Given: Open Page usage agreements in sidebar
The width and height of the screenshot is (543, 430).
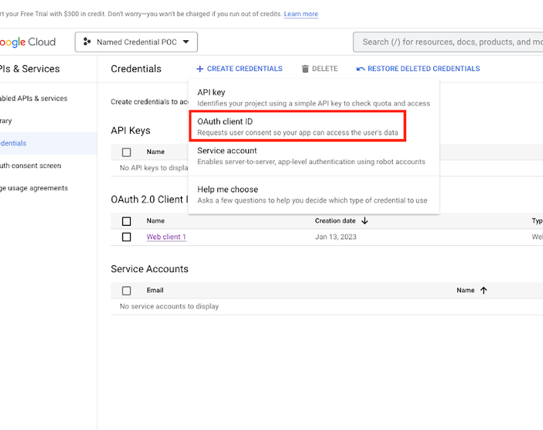Looking at the screenshot, I should (x=34, y=189).
